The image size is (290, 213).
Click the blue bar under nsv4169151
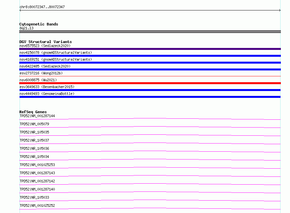(x=150, y=63)
